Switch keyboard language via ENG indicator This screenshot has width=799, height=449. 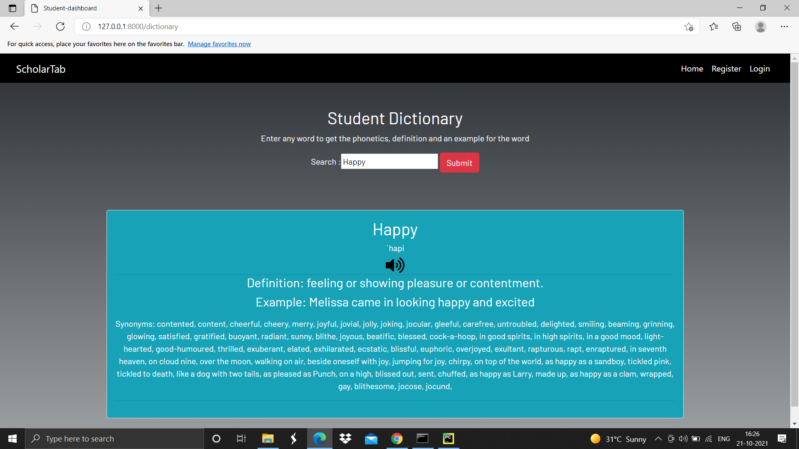724,439
